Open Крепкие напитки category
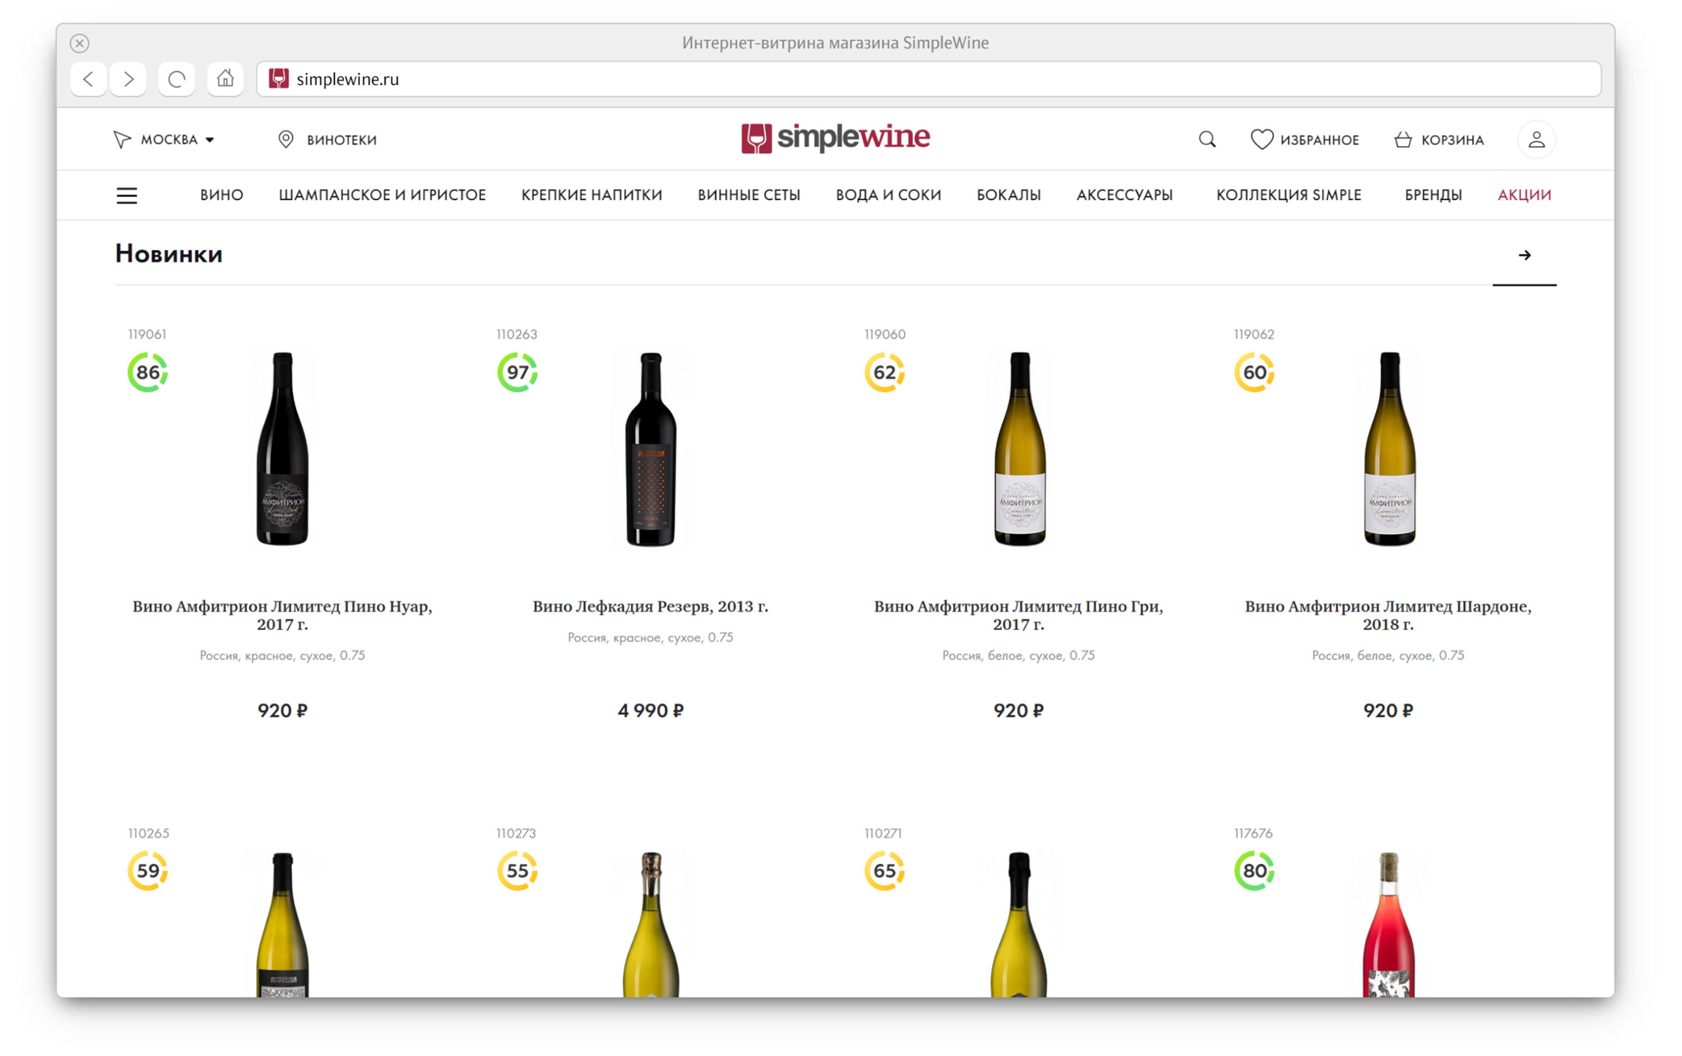 click(x=591, y=196)
